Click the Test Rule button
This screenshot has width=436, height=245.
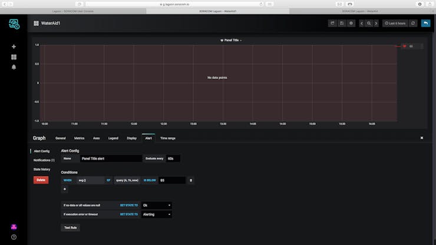(x=70, y=227)
